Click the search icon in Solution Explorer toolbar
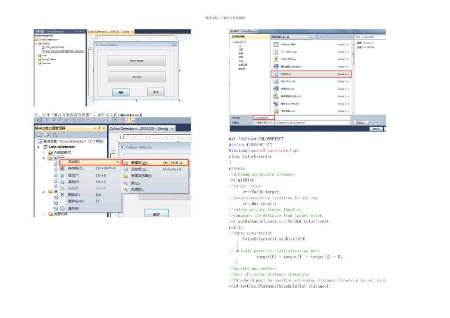The width and height of the screenshot is (450, 318). pos(54,135)
